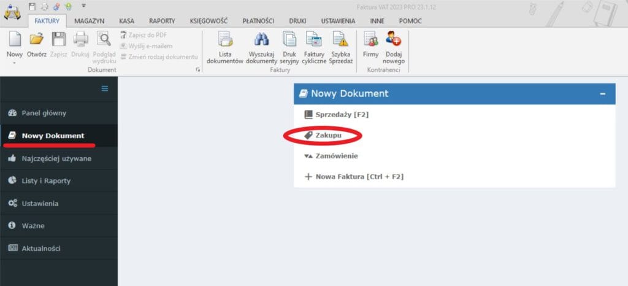The height and width of the screenshot is (286, 628).
Task: Select Faktury cykliczne icon
Action: point(313,41)
